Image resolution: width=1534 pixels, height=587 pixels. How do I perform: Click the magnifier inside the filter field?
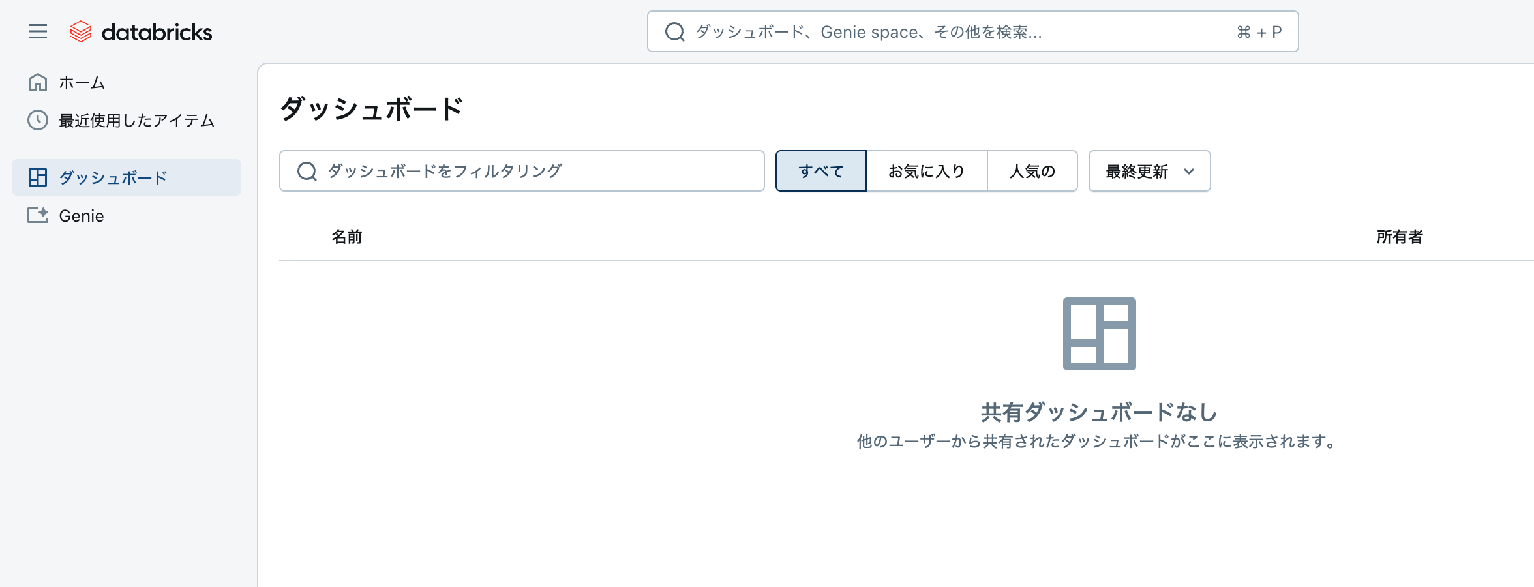pyautogui.click(x=305, y=171)
